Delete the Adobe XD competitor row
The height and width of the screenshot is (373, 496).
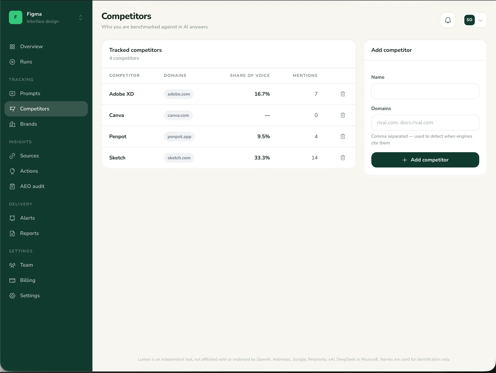coord(343,94)
